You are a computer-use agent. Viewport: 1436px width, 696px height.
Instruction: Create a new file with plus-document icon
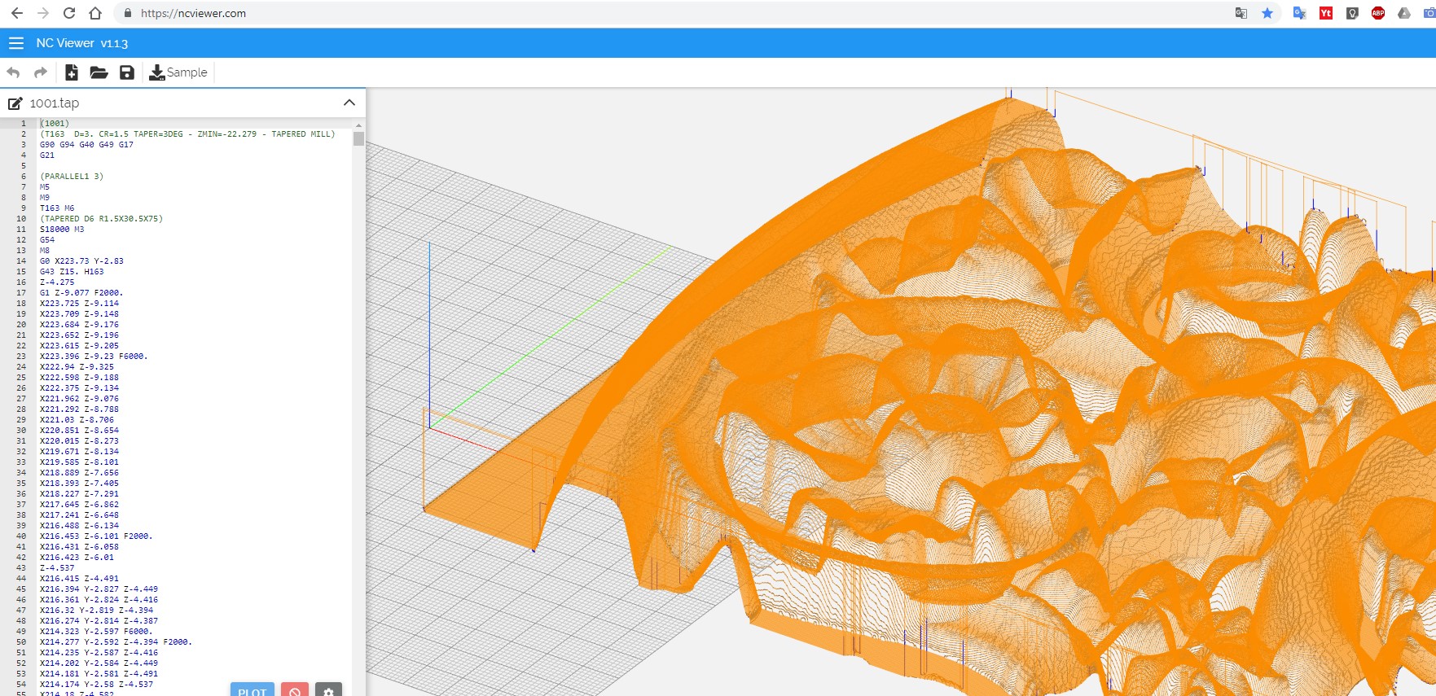pyautogui.click(x=72, y=72)
